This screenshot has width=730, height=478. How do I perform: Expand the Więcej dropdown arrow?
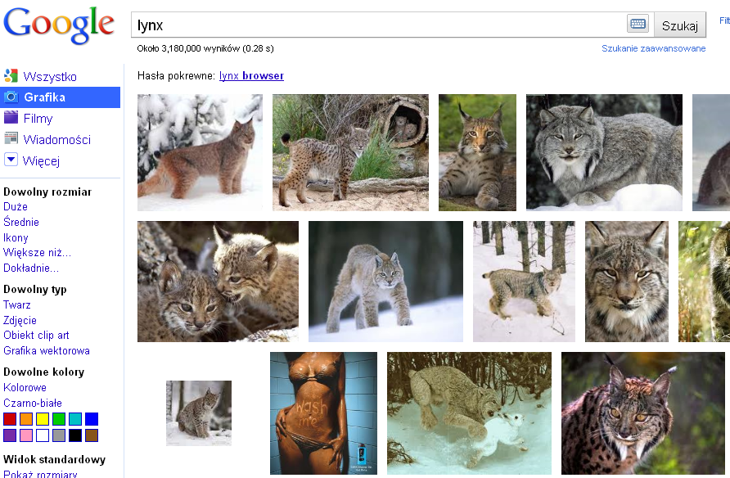(x=11, y=160)
